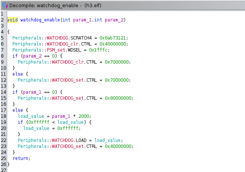Click the Peripherals namespace on line 5
The width and height of the screenshot is (245, 172).
(x=27, y=38)
